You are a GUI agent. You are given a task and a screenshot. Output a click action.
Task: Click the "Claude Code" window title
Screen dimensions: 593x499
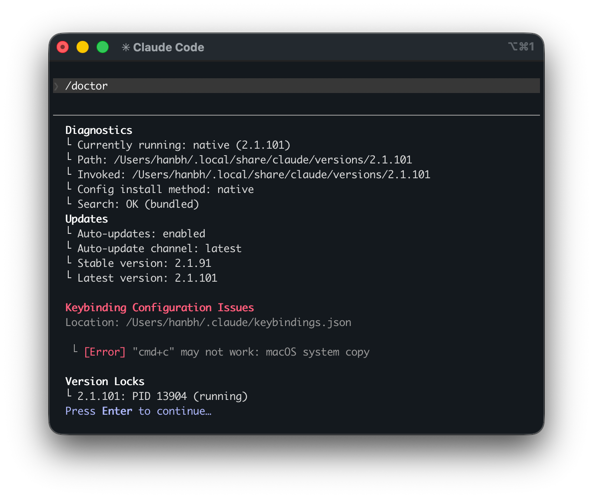click(168, 47)
